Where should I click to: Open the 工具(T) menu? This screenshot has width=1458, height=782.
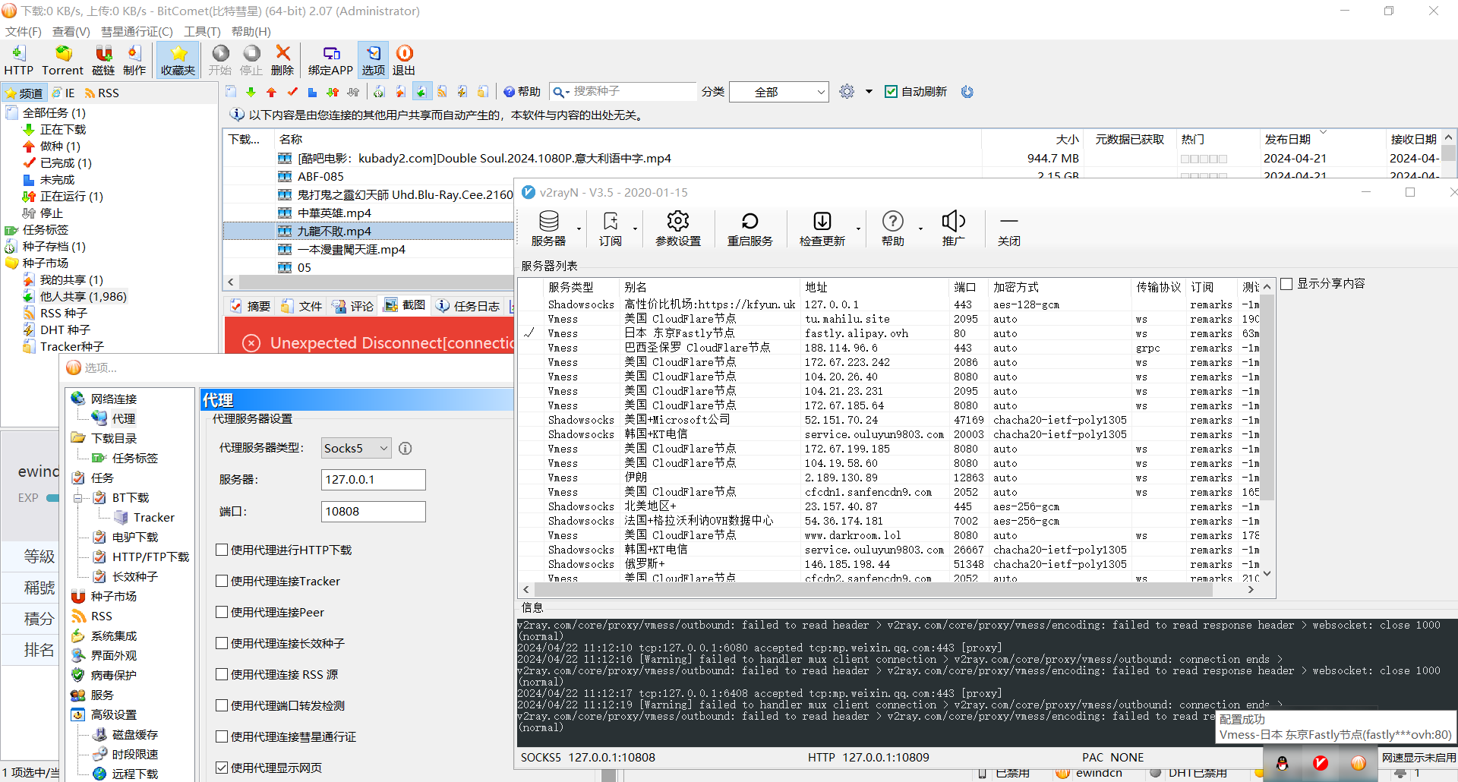point(202,31)
